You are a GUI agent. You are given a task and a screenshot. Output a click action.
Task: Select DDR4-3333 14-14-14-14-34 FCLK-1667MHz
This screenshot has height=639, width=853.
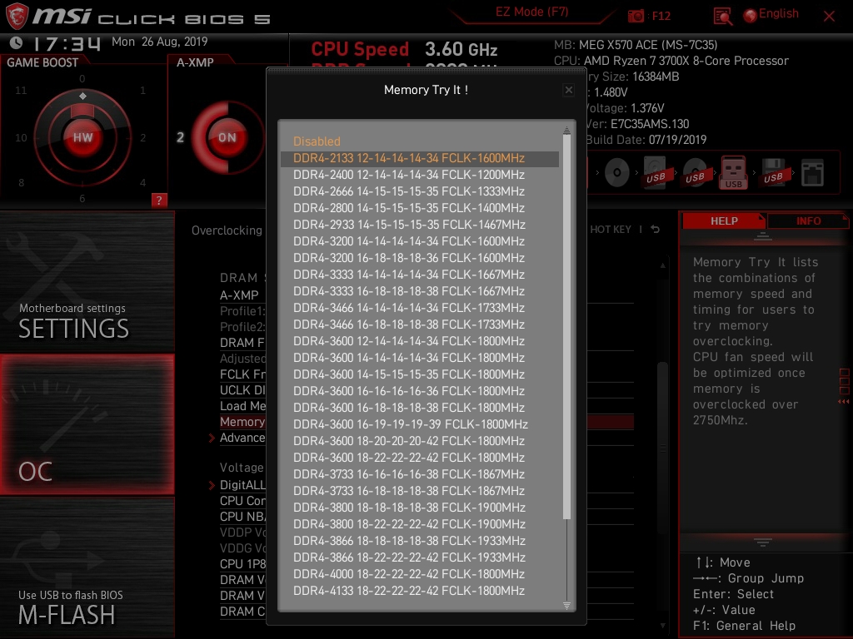(x=420, y=275)
